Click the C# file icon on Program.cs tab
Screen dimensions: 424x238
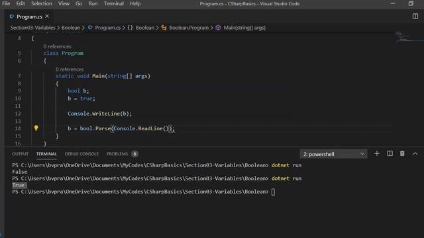[x=12, y=17]
